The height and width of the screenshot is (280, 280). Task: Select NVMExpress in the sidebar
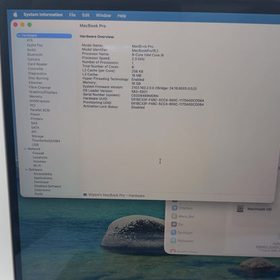tap(40, 101)
